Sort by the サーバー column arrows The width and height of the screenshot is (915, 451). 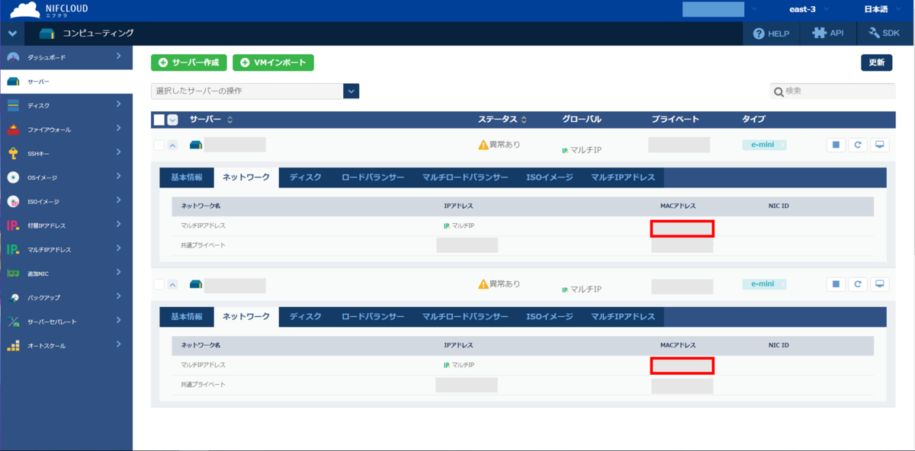pyautogui.click(x=230, y=120)
